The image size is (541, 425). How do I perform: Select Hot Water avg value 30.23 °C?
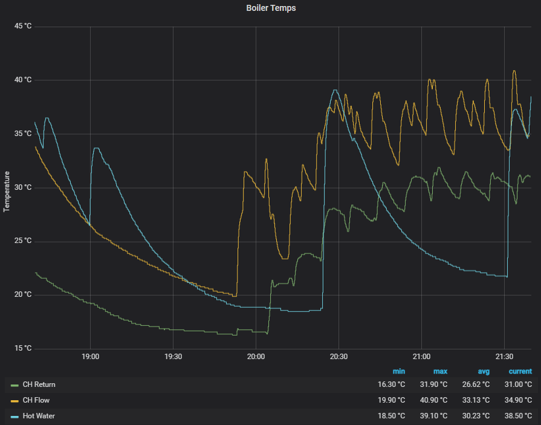tap(476, 416)
